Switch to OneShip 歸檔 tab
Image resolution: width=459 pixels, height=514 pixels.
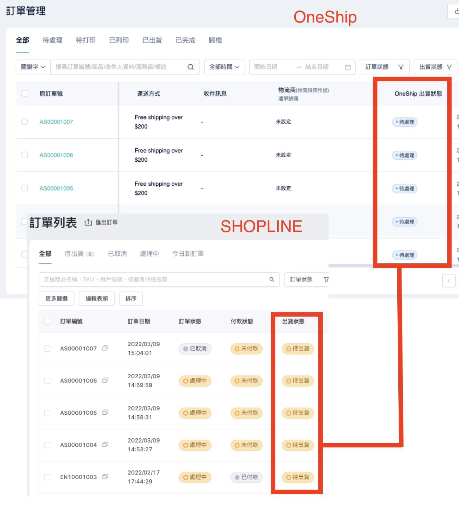215,40
